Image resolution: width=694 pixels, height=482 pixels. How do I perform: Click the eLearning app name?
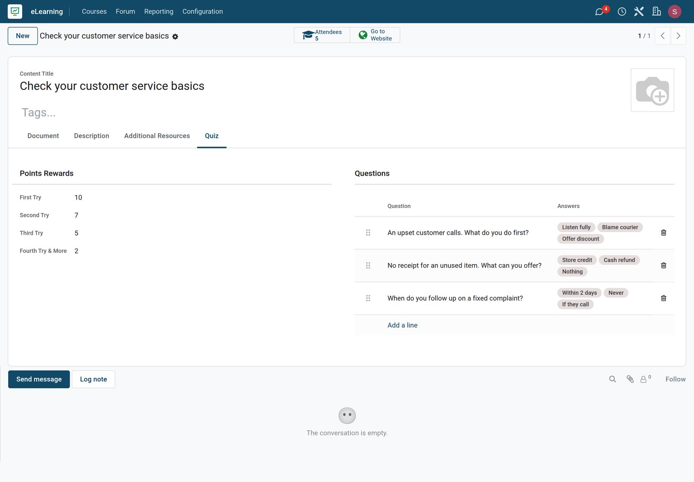(47, 12)
